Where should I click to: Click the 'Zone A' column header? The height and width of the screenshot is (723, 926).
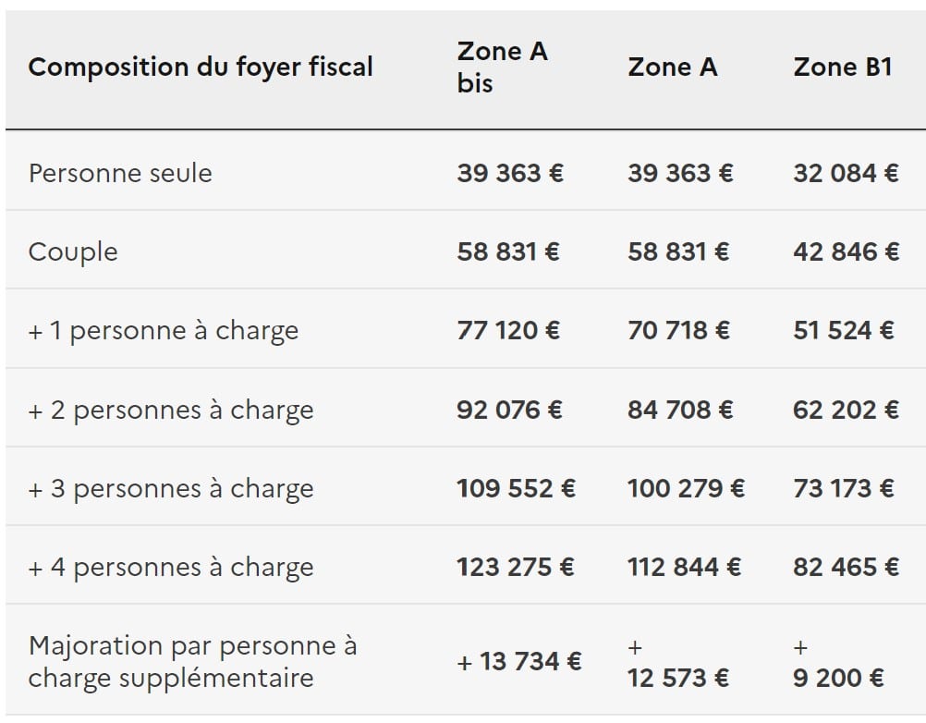[x=672, y=67]
